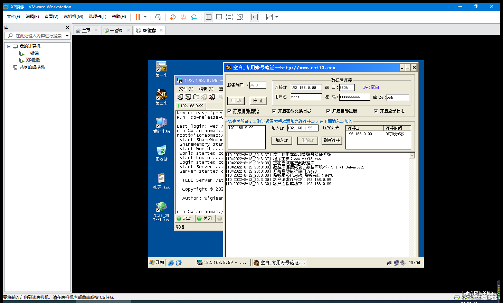The width and height of the screenshot is (503, 303).
Task: Click the send Ctrl+Alt+Del toolbar icon
Action: (158, 17)
